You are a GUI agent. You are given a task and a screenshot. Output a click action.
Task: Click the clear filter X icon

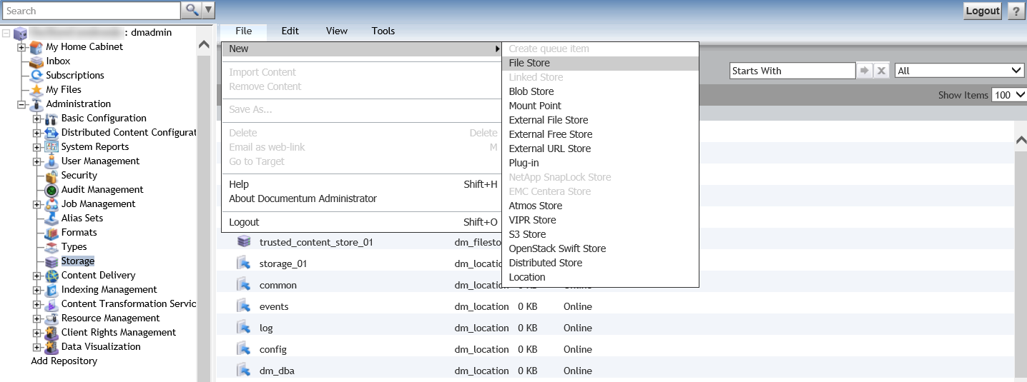882,71
